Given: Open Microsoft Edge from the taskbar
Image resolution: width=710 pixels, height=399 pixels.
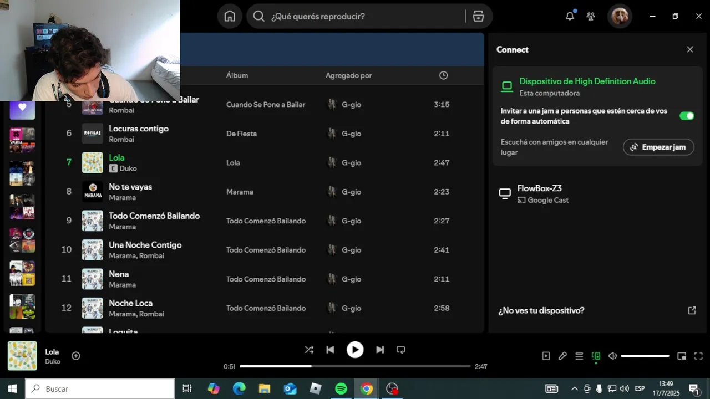Looking at the screenshot, I should tap(239, 388).
